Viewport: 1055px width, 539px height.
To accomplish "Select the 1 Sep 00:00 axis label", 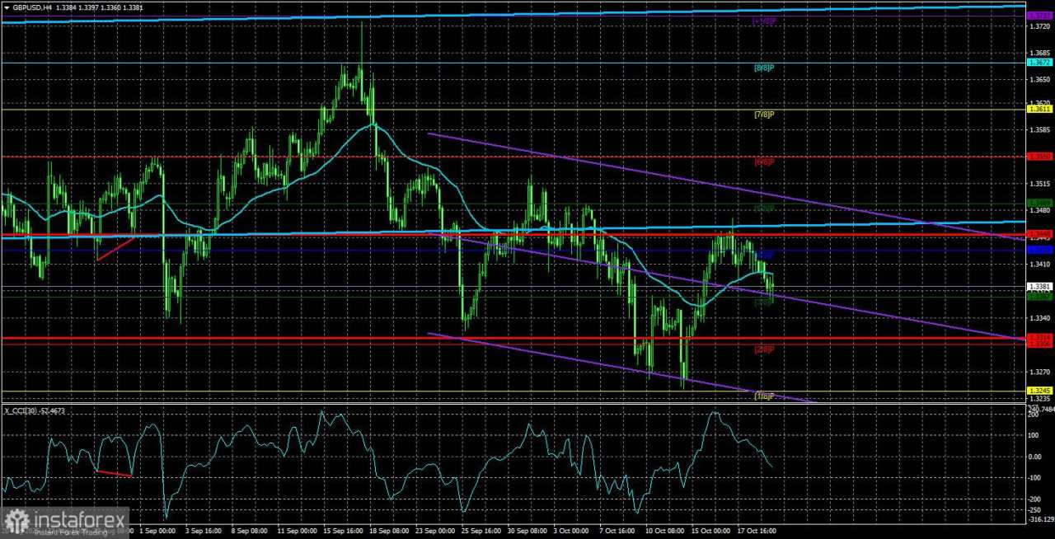I will (x=157, y=531).
